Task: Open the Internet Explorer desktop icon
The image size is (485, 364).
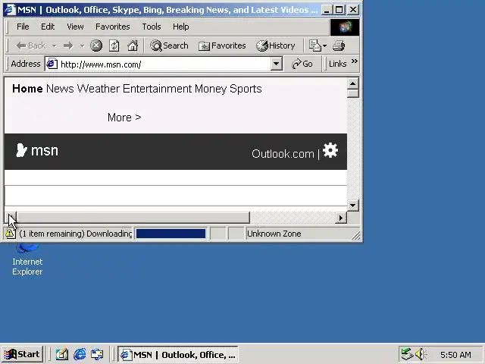Action: pos(27,259)
